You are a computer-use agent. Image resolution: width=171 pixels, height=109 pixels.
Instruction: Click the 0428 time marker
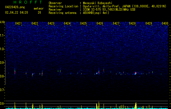(x=132, y=23)
